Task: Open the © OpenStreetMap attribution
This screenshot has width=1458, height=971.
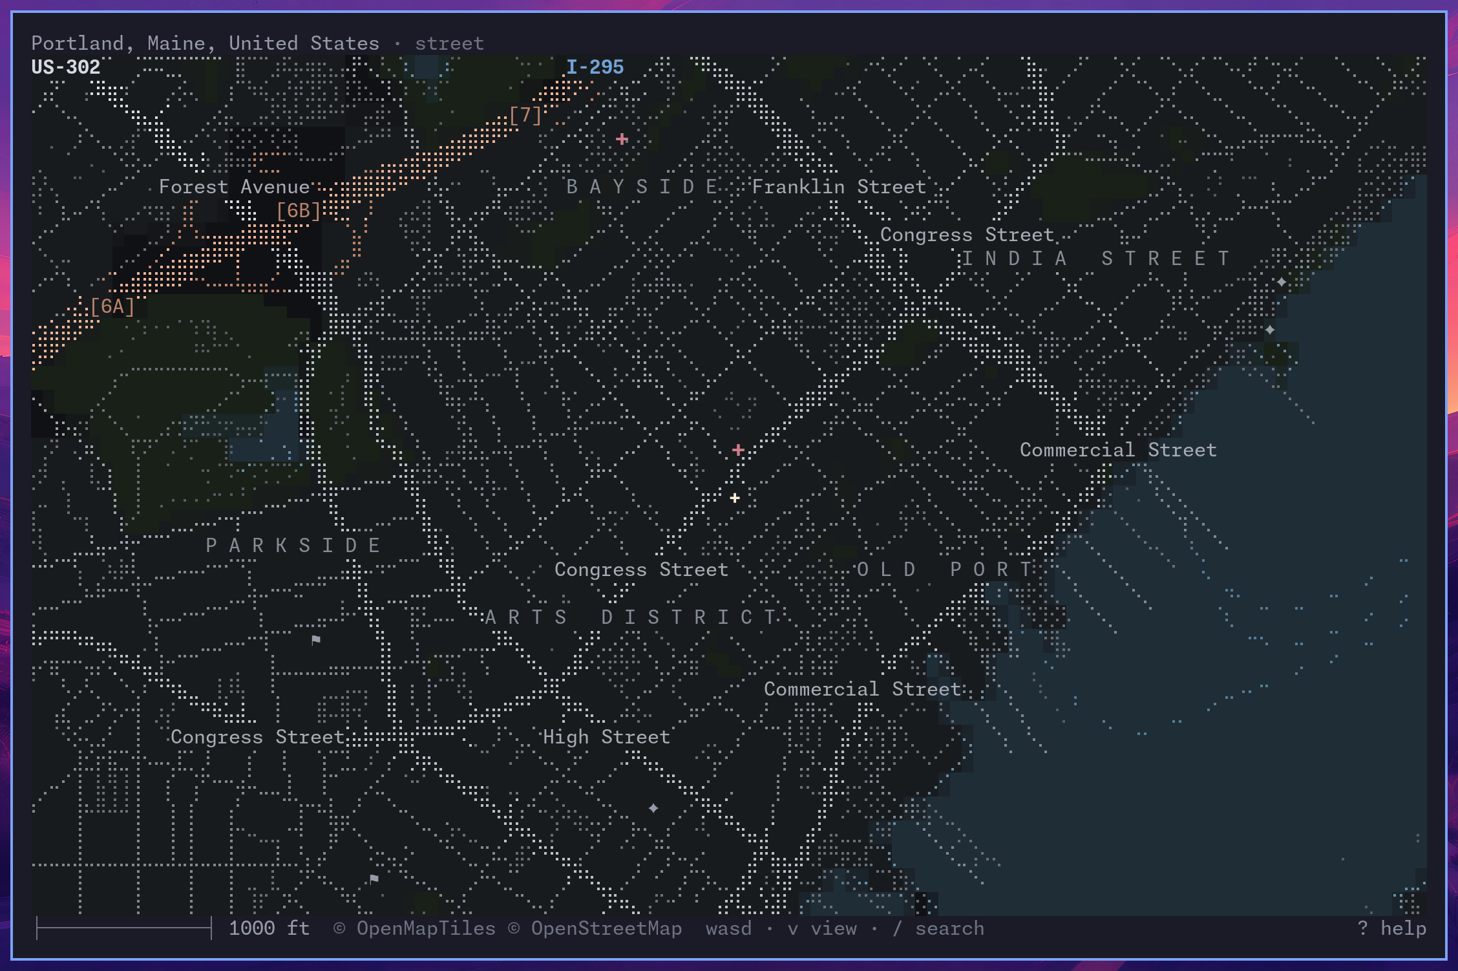Action: click(x=595, y=928)
